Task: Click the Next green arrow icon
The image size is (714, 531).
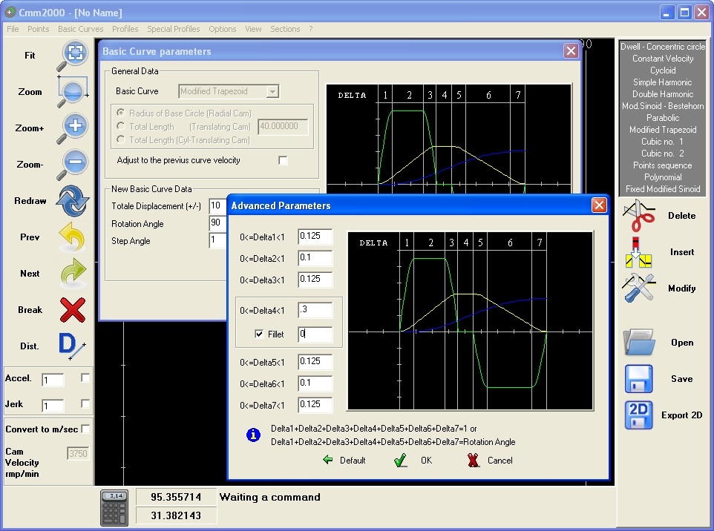Action: (x=73, y=274)
